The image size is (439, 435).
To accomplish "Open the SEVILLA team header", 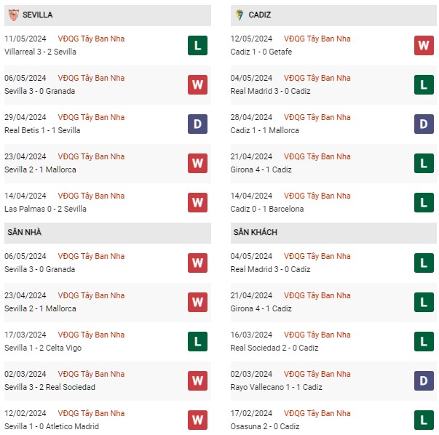I will click(x=108, y=15).
